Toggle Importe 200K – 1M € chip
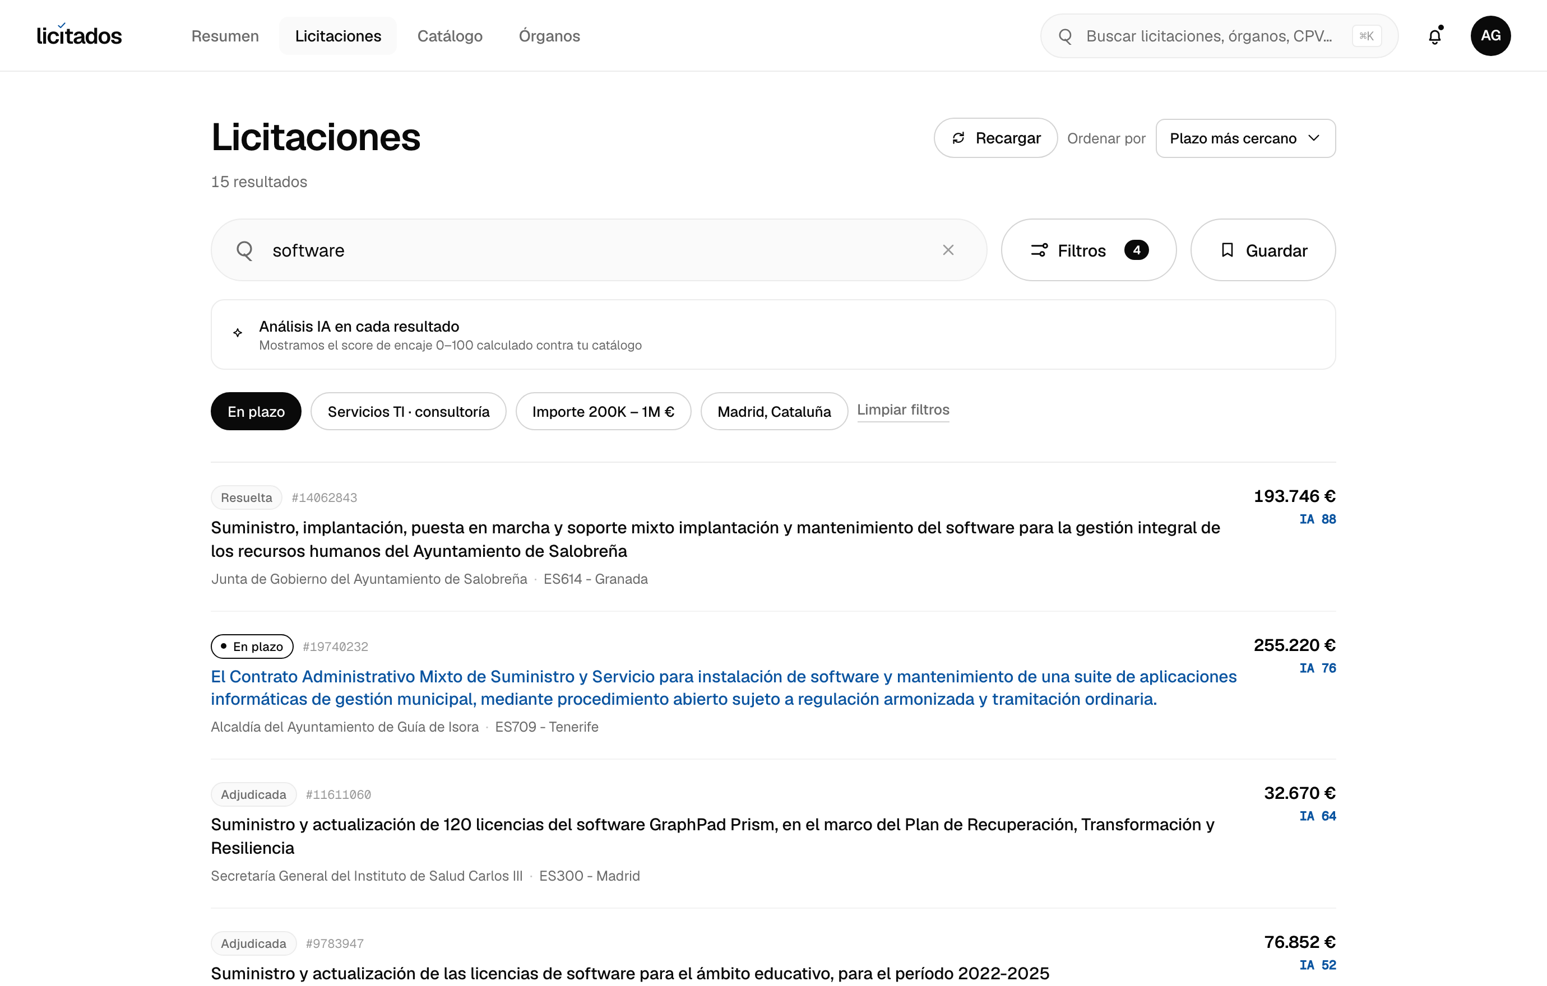This screenshot has width=1547, height=986. (603, 411)
